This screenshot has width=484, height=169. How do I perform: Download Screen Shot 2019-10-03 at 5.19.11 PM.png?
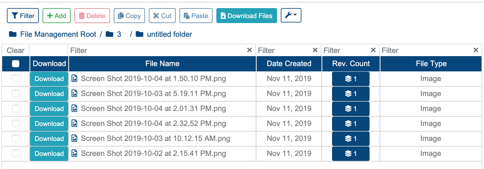click(x=49, y=94)
